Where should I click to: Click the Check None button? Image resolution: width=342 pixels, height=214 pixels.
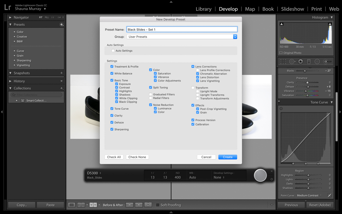[137, 157]
